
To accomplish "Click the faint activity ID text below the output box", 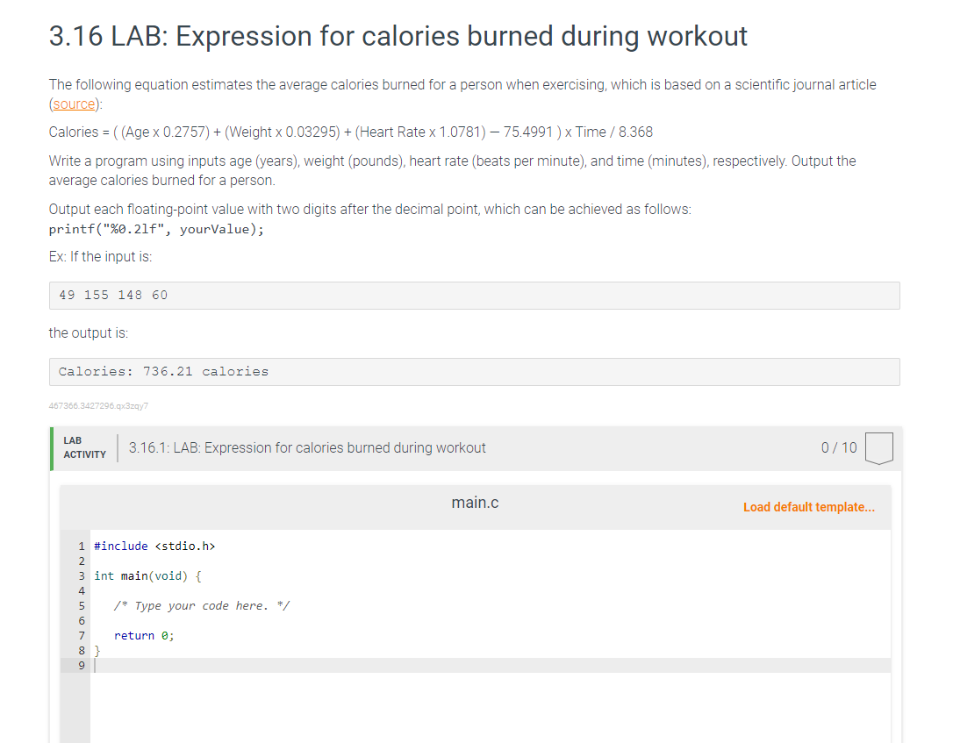I will (98, 406).
